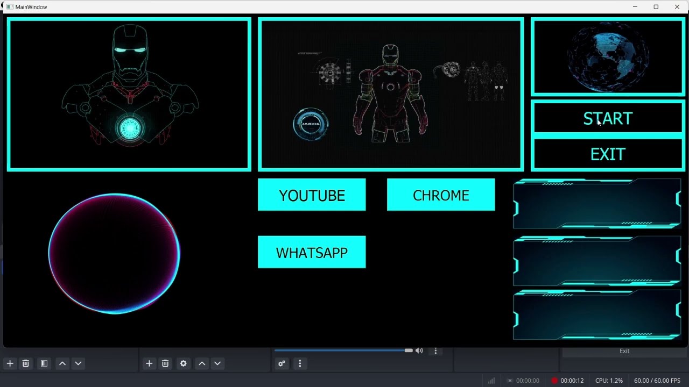Click the network signal bars status icon
The height and width of the screenshot is (387, 689).
coord(491,381)
